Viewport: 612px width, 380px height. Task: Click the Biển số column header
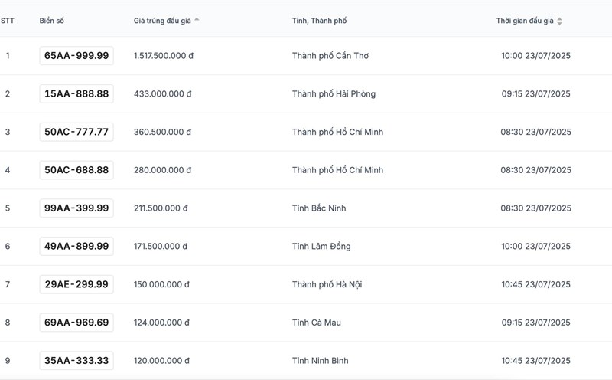pos(53,21)
